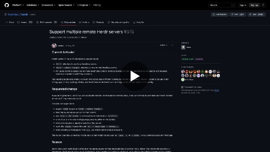270x152 pixels.
Task: Open the post's three-dot options menu
Action: (x=172, y=45)
